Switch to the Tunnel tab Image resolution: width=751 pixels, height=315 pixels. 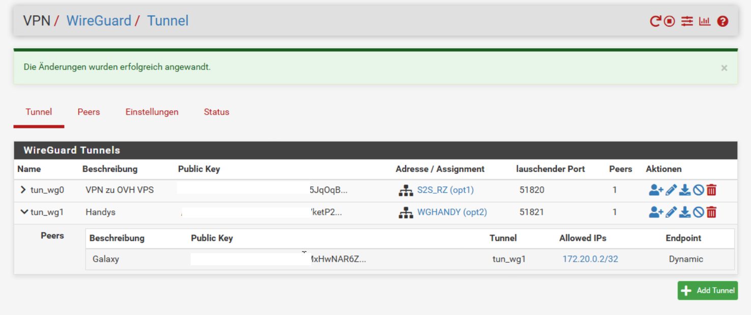point(39,112)
